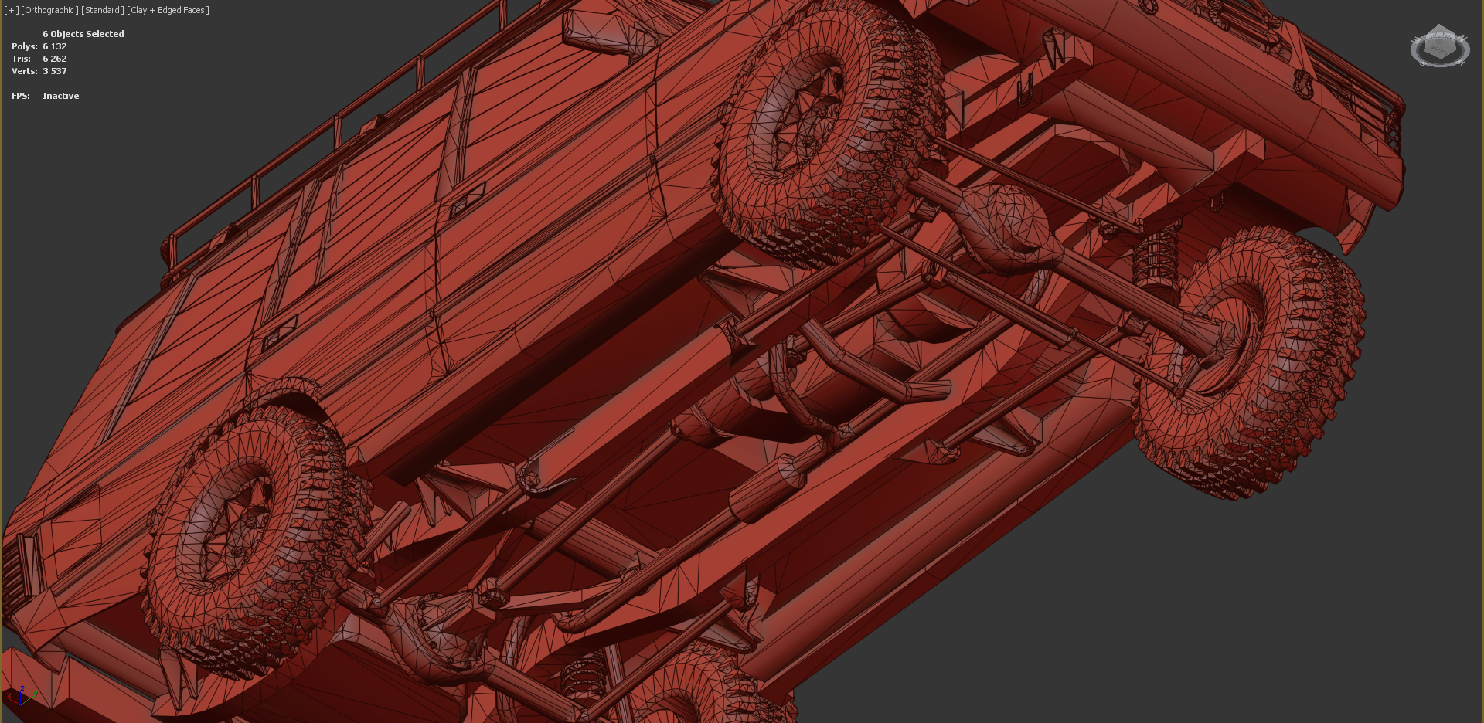Open the Standard viewport shading menu
Image resolution: width=1484 pixels, height=723 pixels.
coord(103,10)
